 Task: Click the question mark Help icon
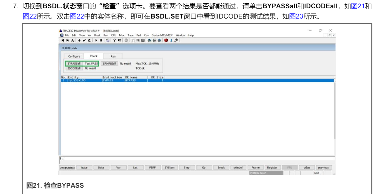click(114, 40)
